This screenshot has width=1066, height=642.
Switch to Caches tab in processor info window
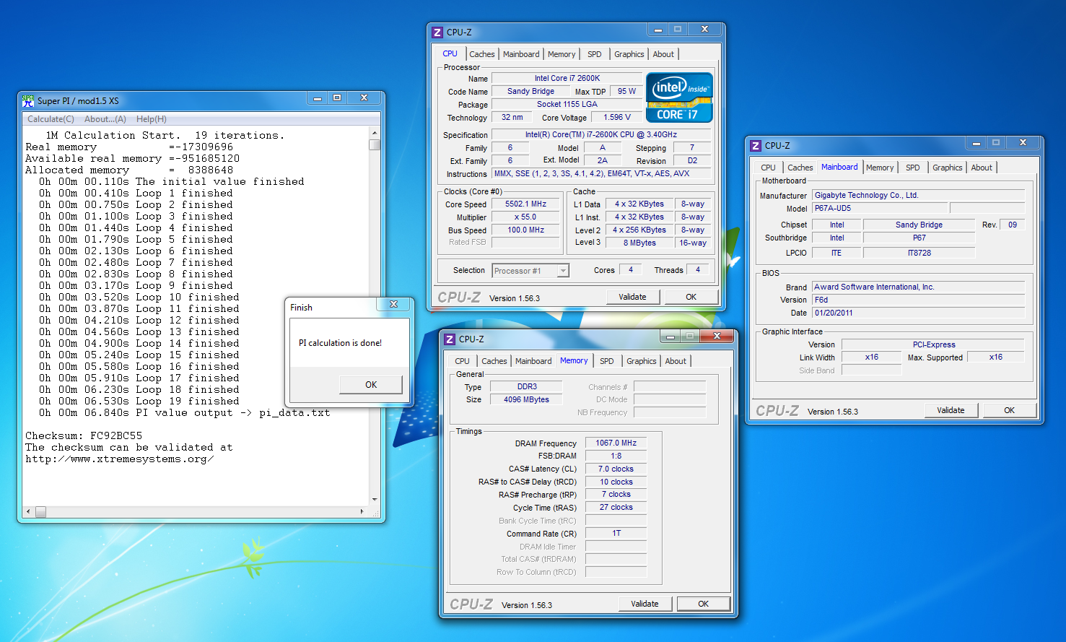[x=481, y=54]
